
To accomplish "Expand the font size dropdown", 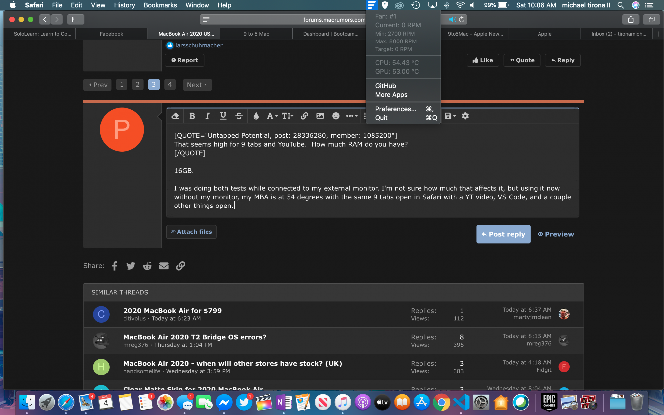I will coord(288,116).
